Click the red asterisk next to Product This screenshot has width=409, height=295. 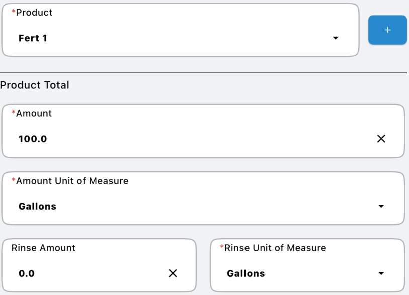[14, 12]
